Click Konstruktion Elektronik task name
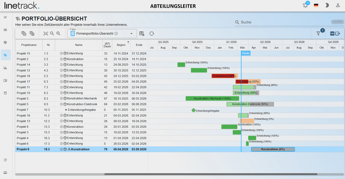 click(x=82, y=104)
